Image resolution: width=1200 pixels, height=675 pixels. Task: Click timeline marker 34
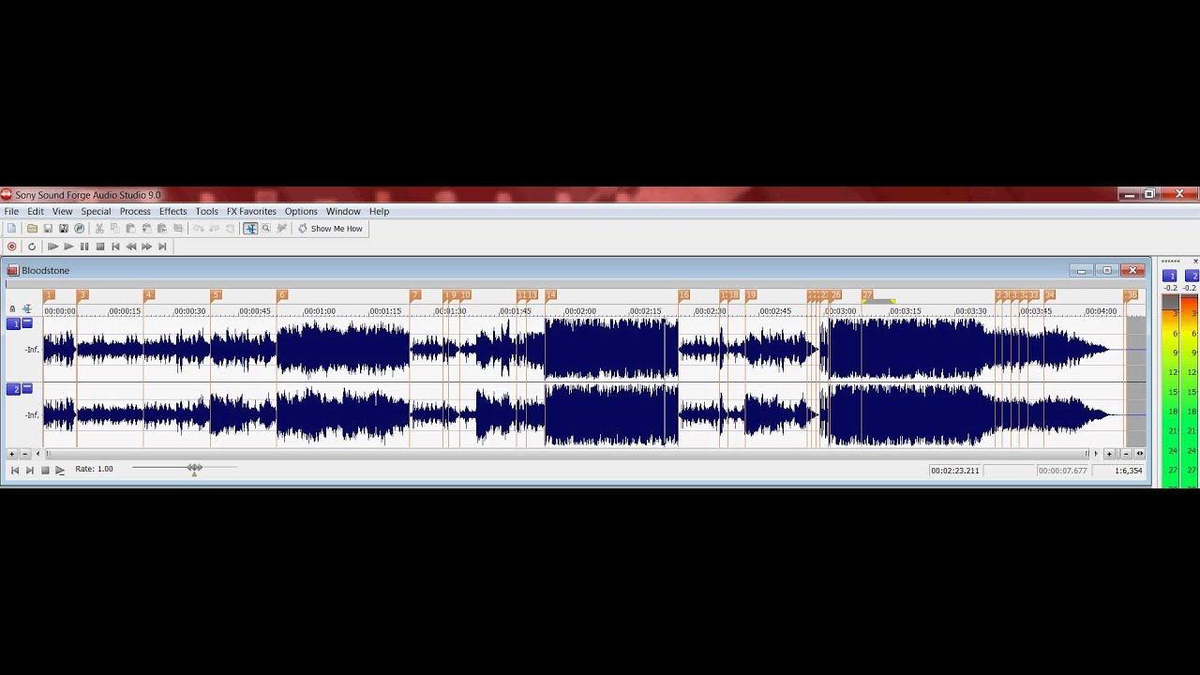coord(1049,295)
